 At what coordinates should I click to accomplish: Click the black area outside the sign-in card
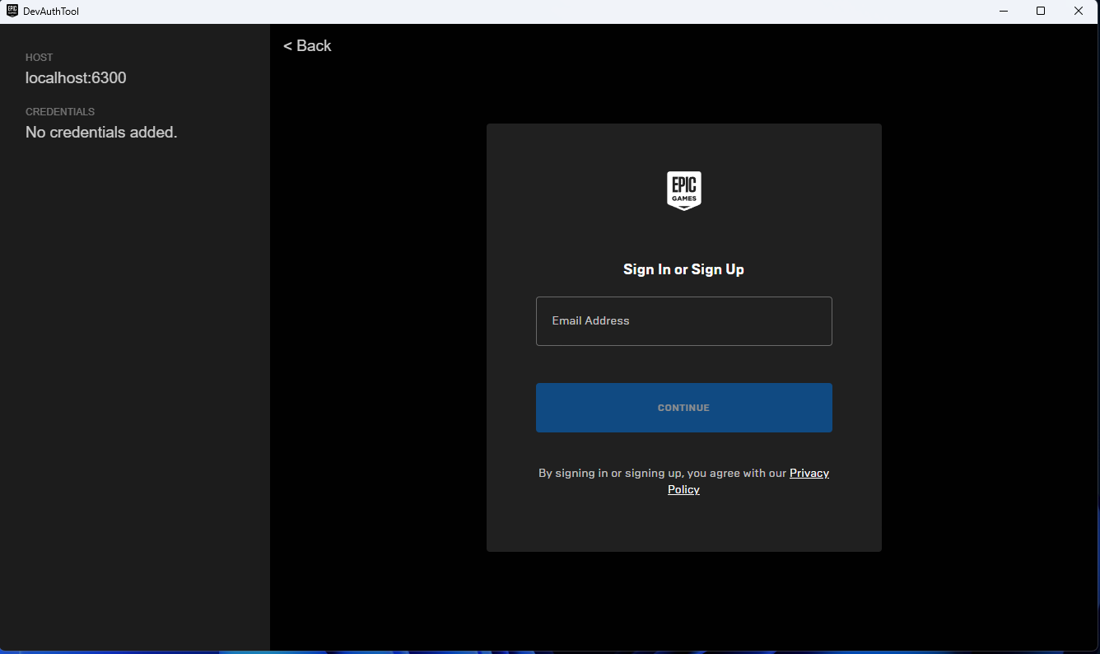tap(379, 329)
